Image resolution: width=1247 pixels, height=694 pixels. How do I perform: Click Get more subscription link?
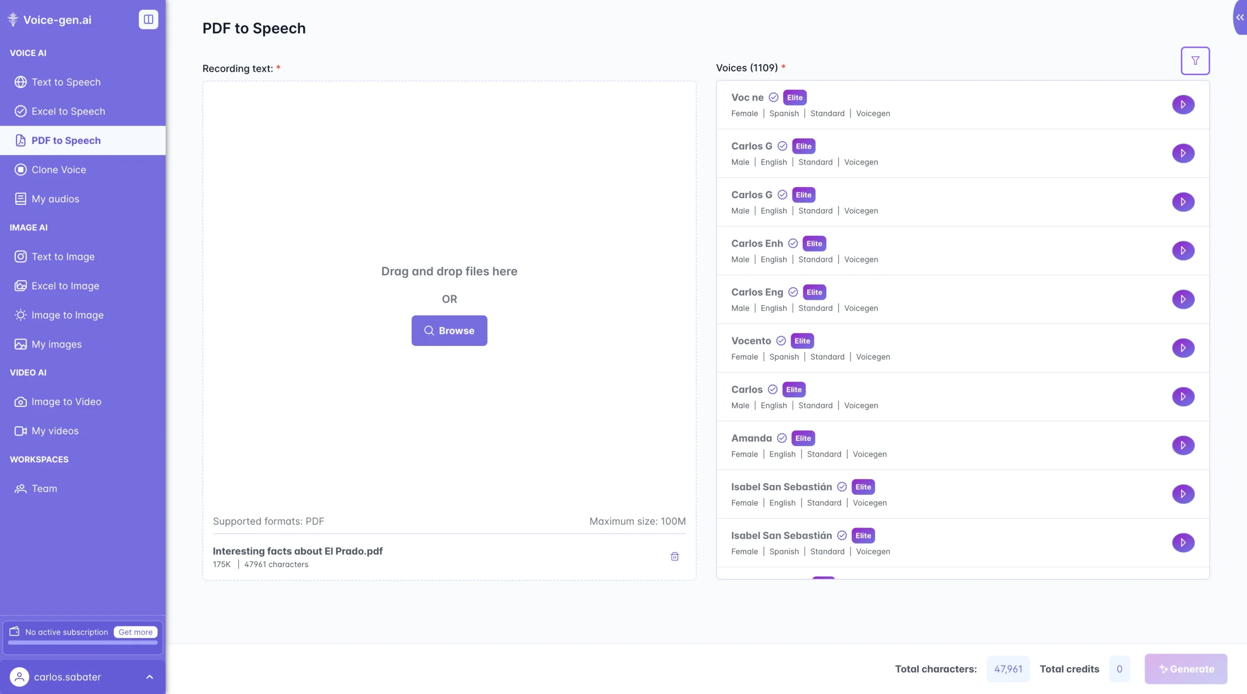135,632
